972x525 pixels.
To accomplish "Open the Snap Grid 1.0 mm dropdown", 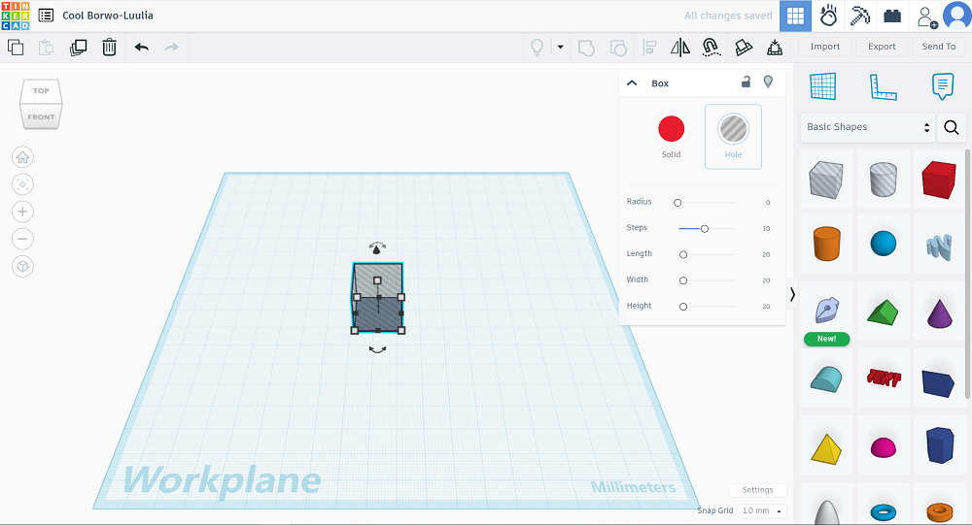I will (x=761, y=510).
